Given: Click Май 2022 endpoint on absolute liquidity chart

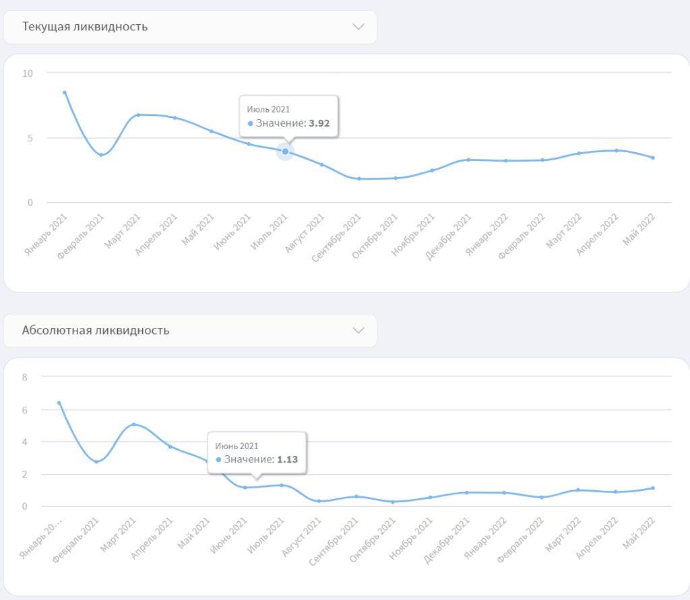Looking at the screenshot, I should (x=653, y=488).
